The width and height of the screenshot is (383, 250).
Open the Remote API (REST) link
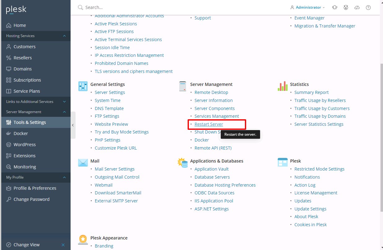[x=213, y=148]
